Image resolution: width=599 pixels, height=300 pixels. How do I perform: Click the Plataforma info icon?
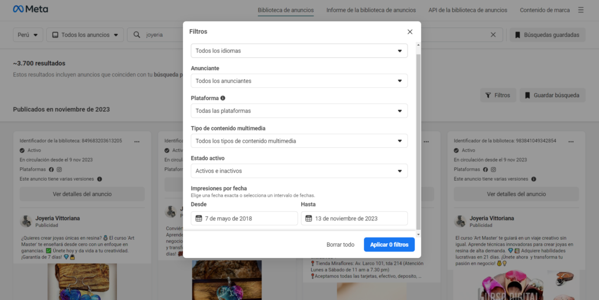click(223, 98)
